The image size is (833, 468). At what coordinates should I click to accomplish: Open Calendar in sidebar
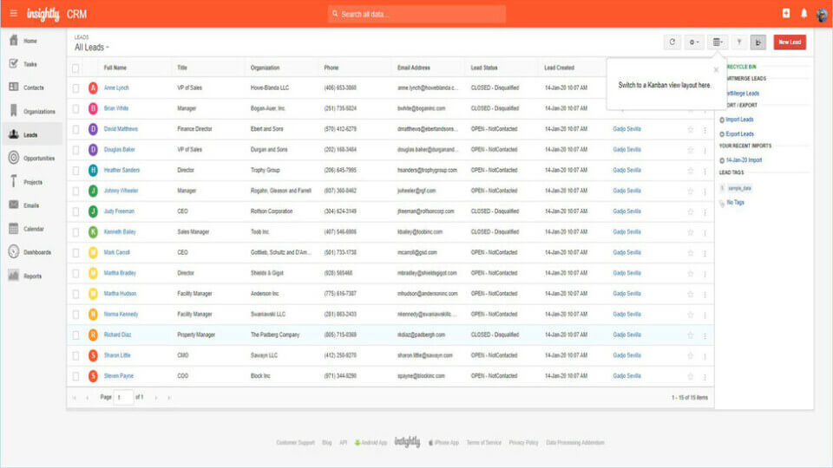33,229
